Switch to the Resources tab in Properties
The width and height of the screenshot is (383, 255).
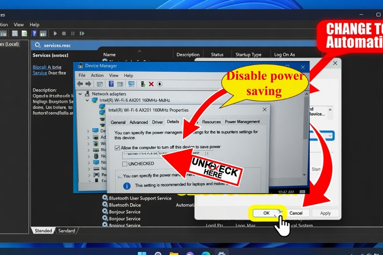[x=211, y=122]
